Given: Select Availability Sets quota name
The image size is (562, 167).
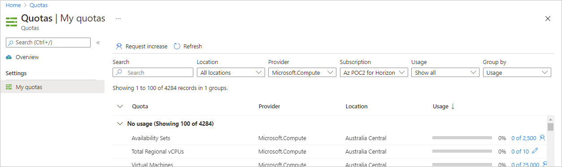Looking at the screenshot, I should pos(151,138).
